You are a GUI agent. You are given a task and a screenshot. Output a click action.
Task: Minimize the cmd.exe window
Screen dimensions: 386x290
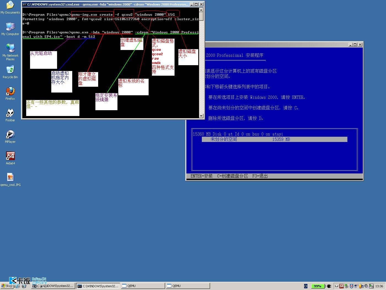click(x=192, y=4)
